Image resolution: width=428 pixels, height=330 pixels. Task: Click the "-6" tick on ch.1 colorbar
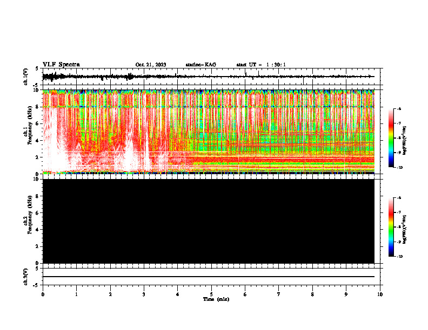click(399, 108)
